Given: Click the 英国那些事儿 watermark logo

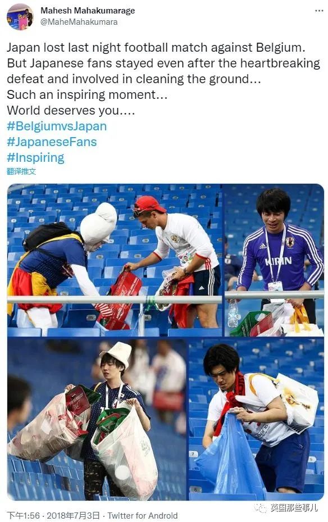Looking at the screenshot, I should point(286,507).
